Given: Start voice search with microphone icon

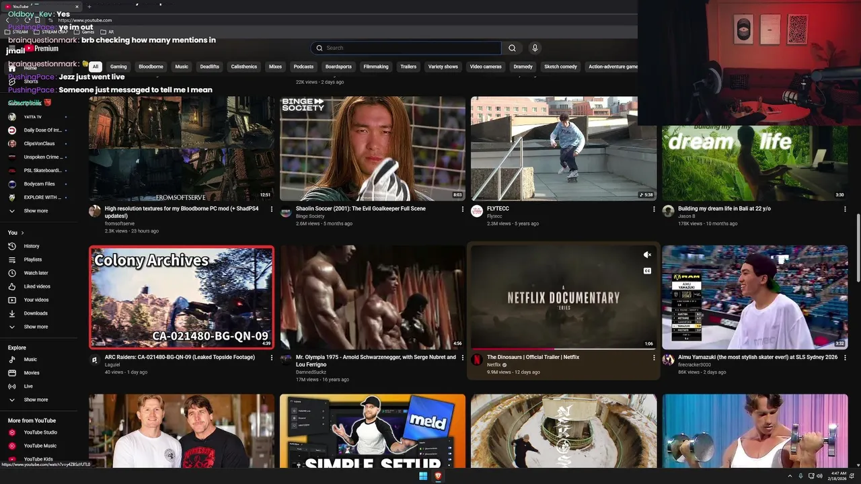Looking at the screenshot, I should click(x=535, y=48).
